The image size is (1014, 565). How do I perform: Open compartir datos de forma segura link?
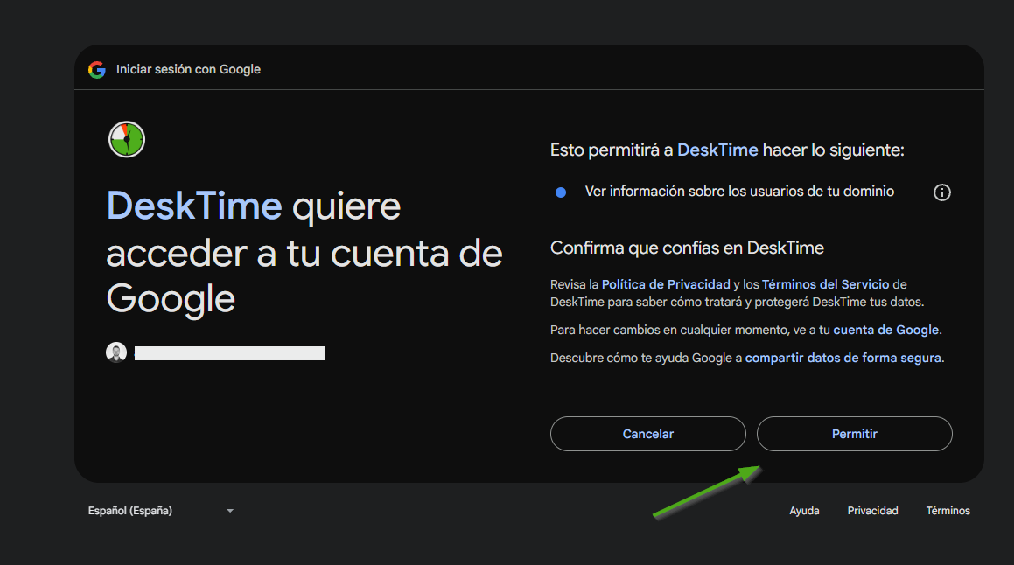(x=843, y=358)
